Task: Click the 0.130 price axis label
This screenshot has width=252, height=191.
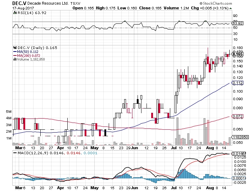Action: (238, 72)
